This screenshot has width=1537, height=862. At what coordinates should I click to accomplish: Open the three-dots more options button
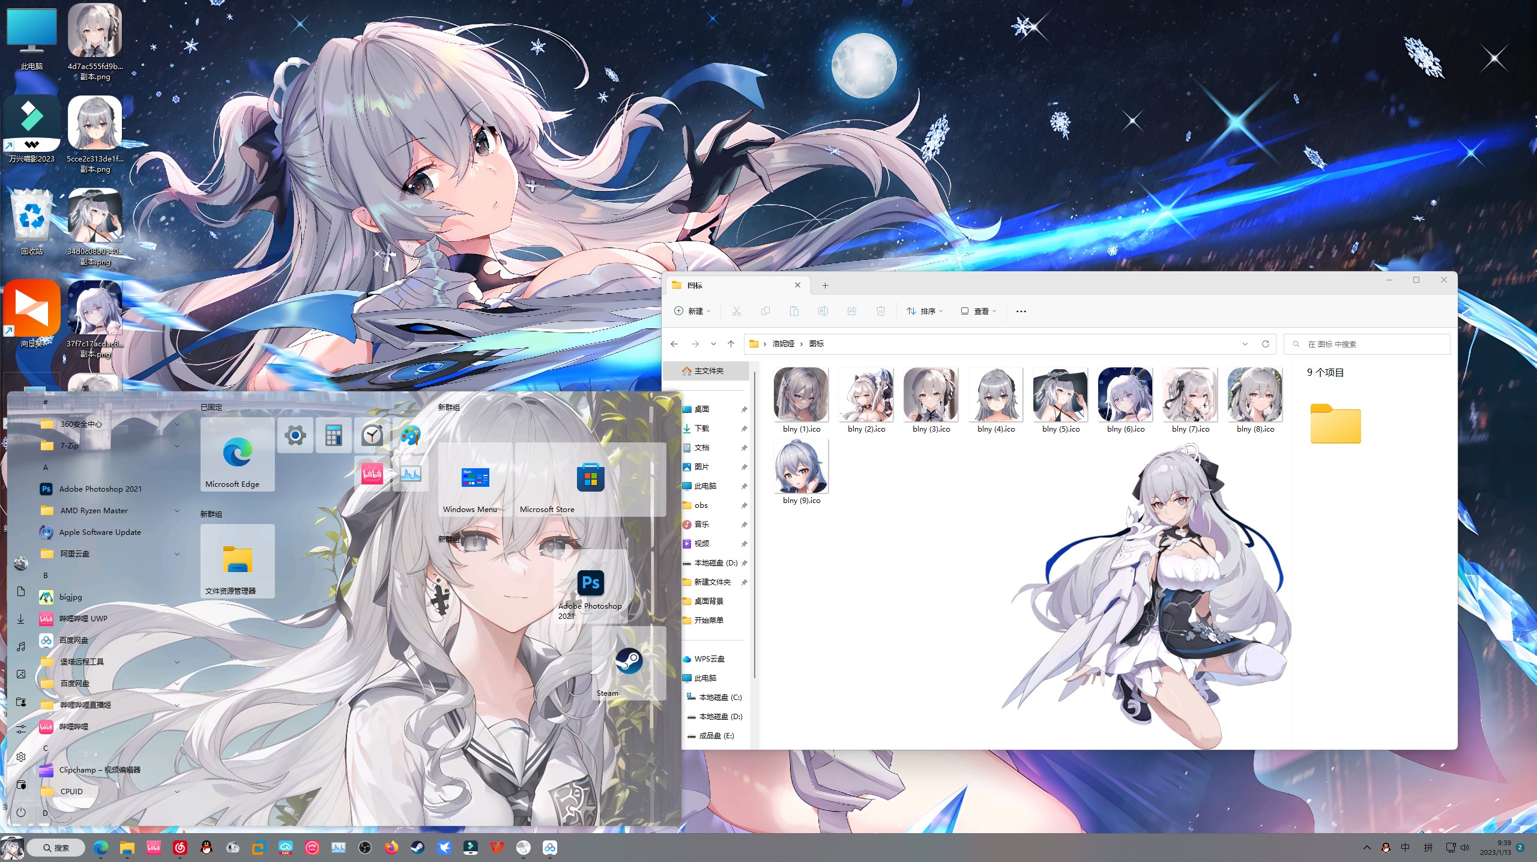click(1021, 311)
